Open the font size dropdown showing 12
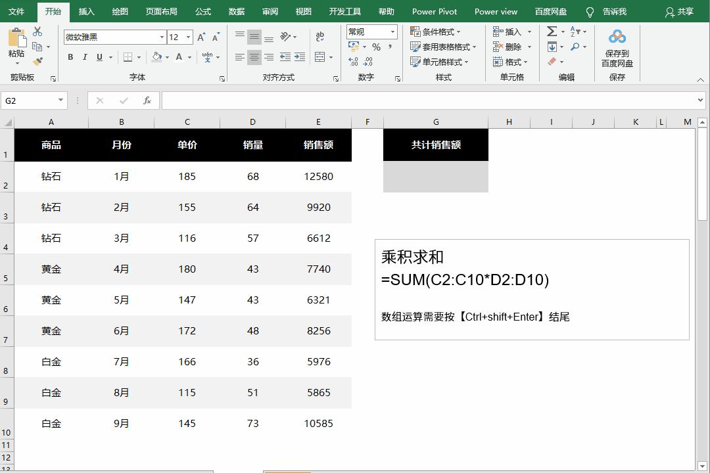 click(189, 37)
